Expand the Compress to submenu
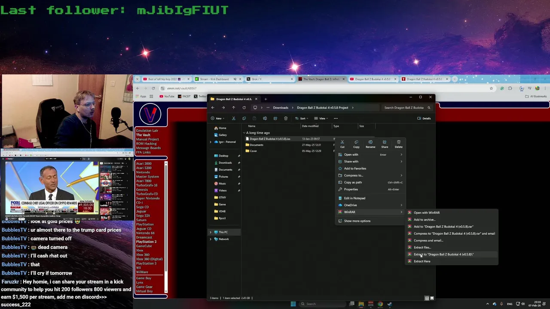 370,175
